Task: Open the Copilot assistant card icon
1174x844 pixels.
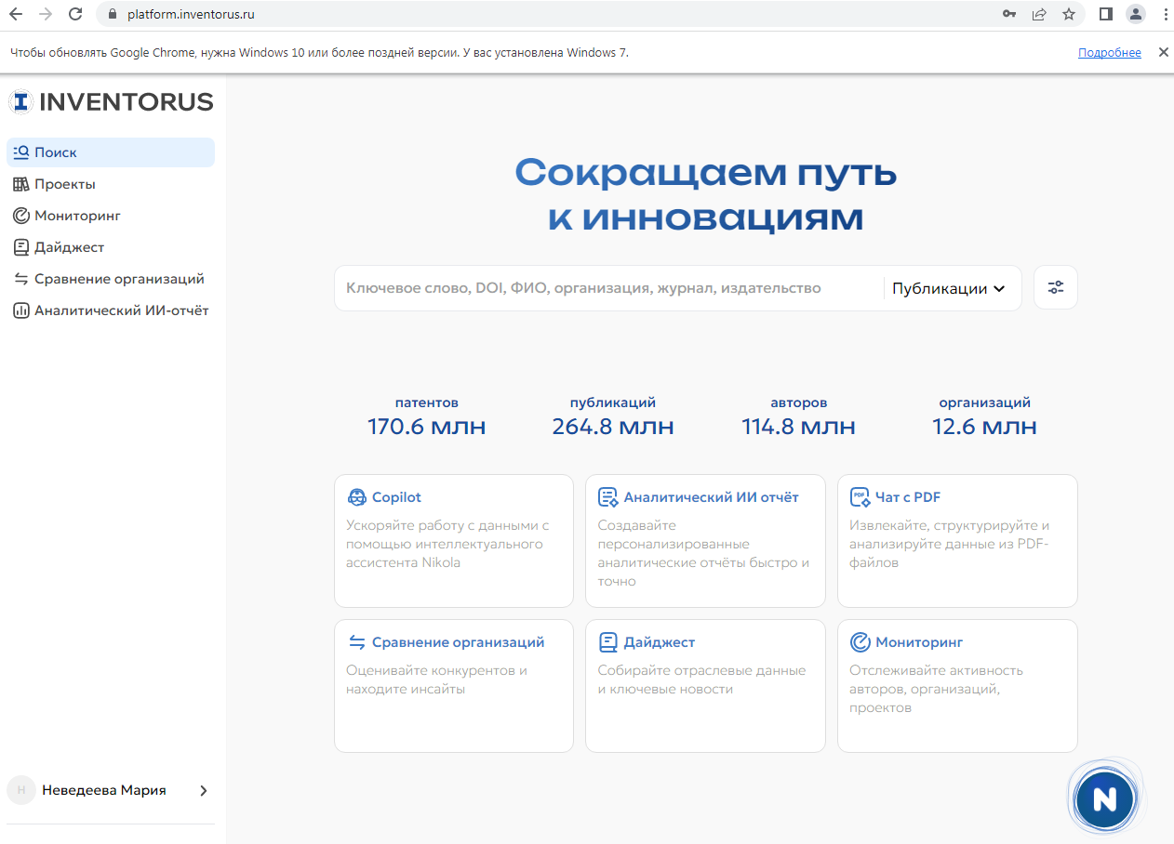Action: pos(354,496)
